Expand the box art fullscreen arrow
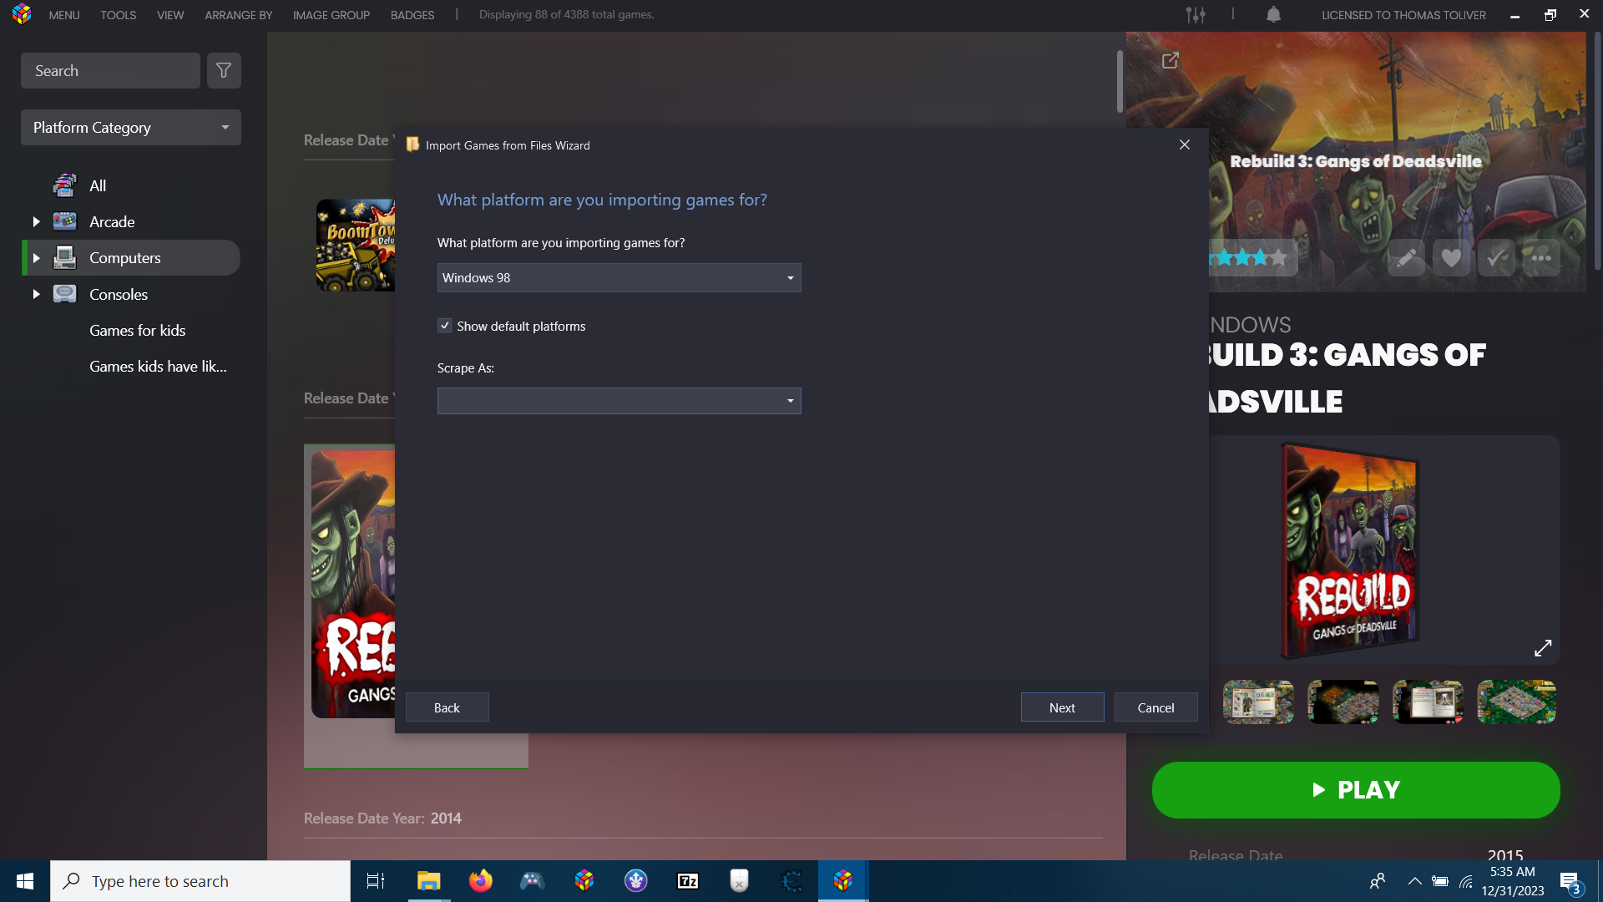The width and height of the screenshot is (1603, 902). point(1543,648)
